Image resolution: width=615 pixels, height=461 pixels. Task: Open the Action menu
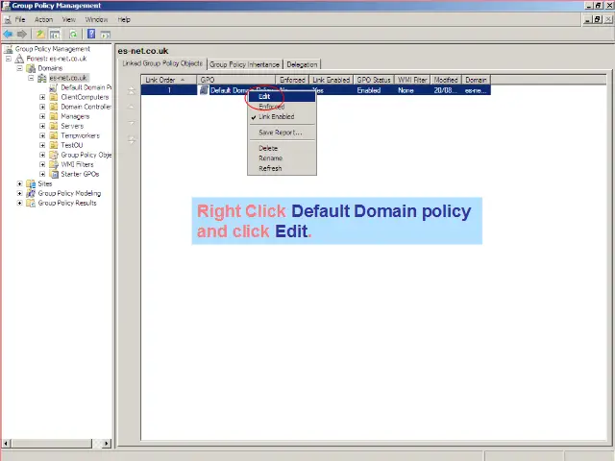43,19
